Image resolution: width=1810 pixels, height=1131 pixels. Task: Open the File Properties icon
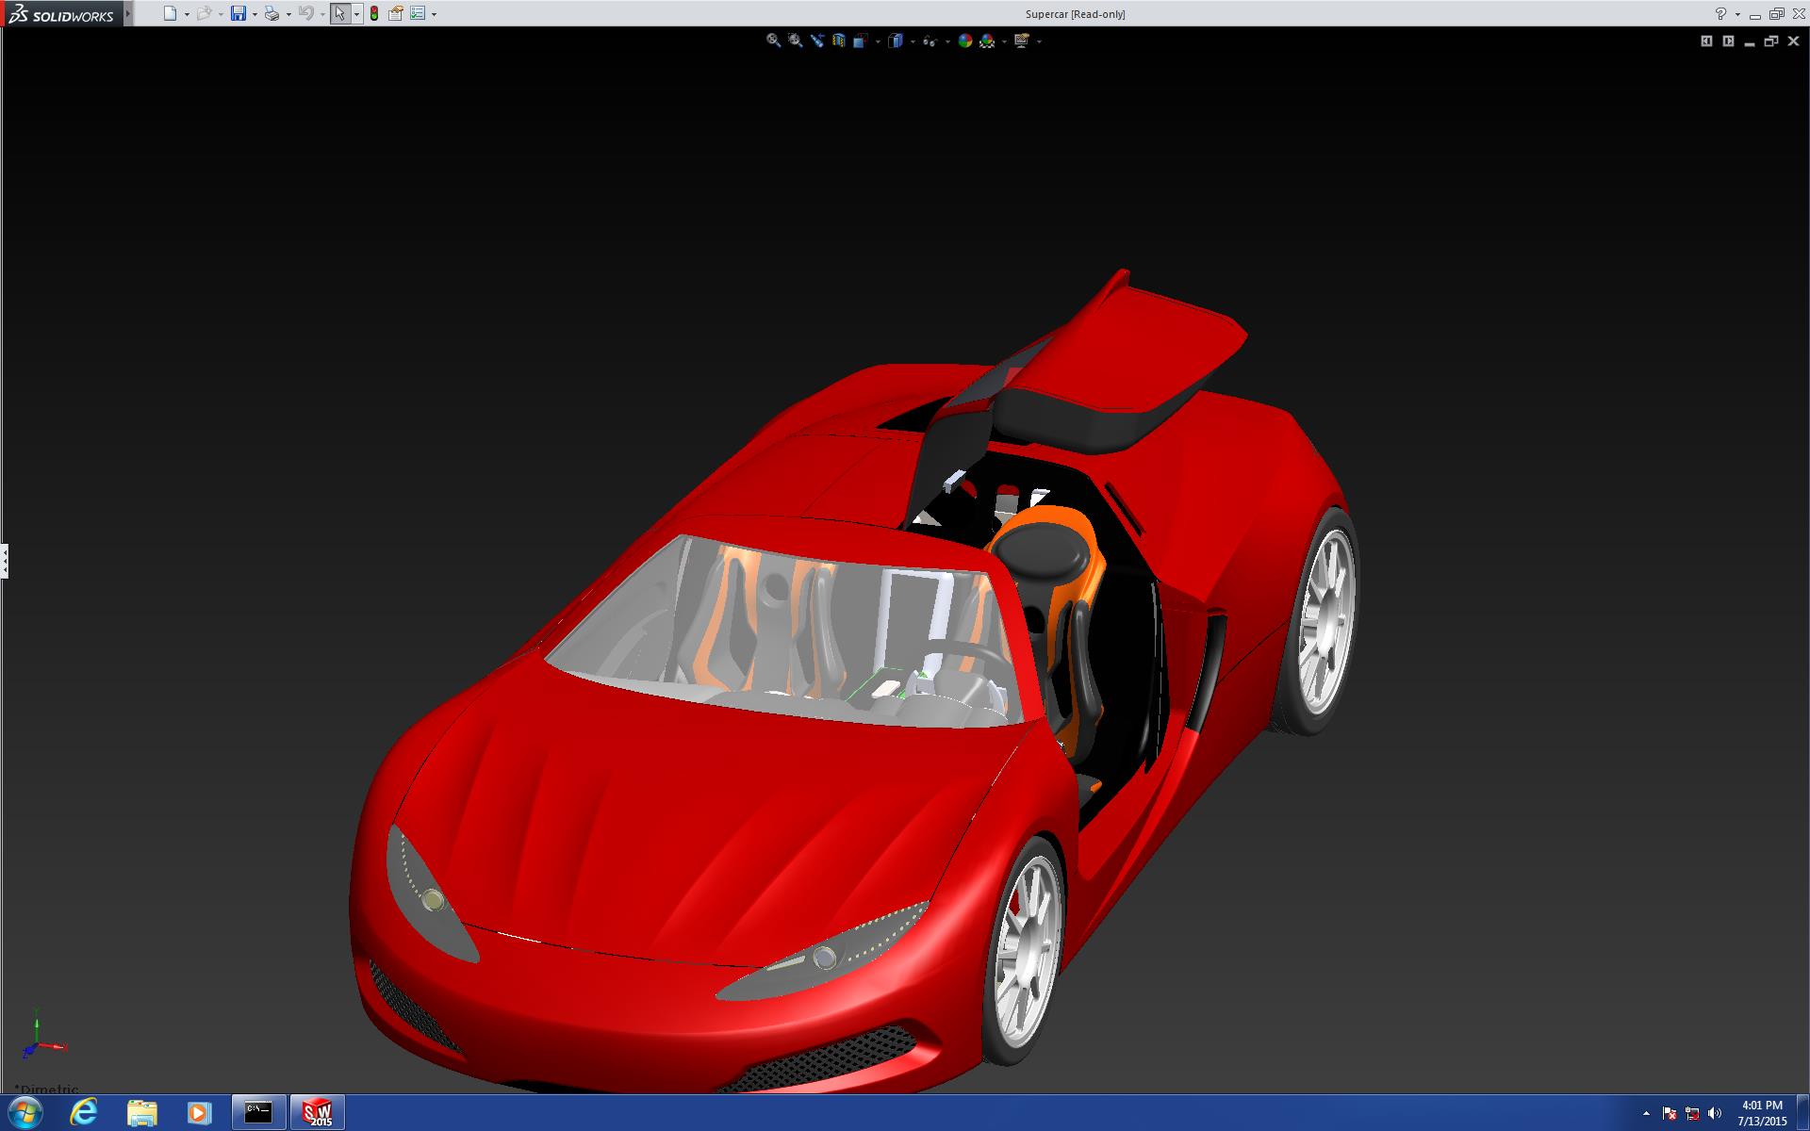pos(396,13)
